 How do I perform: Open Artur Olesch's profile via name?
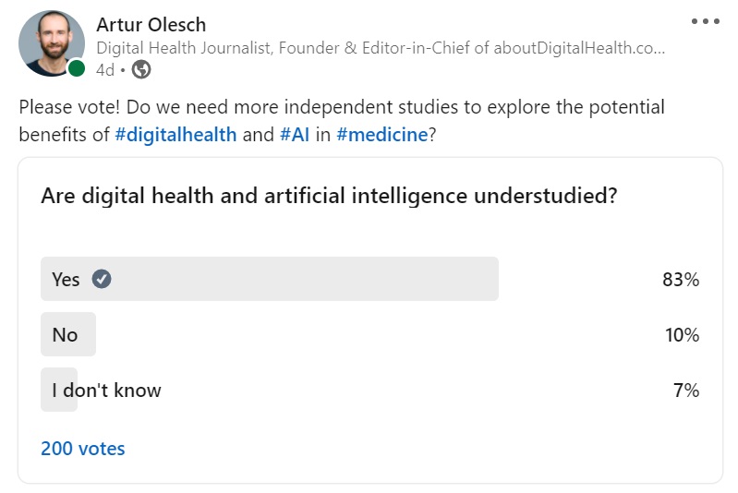[151, 24]
